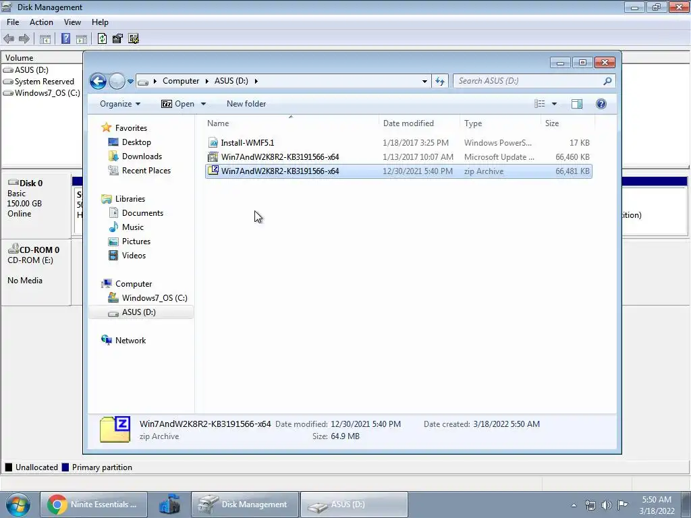
Task: Open Action menu in Disk Management
Action: pos(41,22)
